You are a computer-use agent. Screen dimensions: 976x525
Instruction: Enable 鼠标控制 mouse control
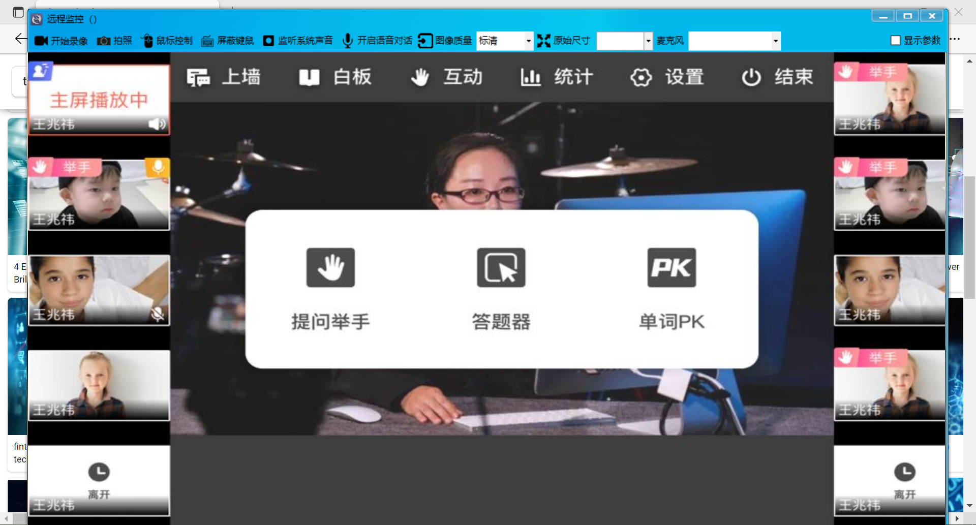point(147,41)
